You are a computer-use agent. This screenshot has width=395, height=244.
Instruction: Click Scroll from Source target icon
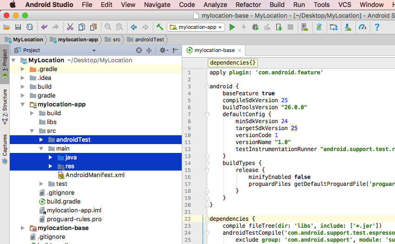[139, 50]
